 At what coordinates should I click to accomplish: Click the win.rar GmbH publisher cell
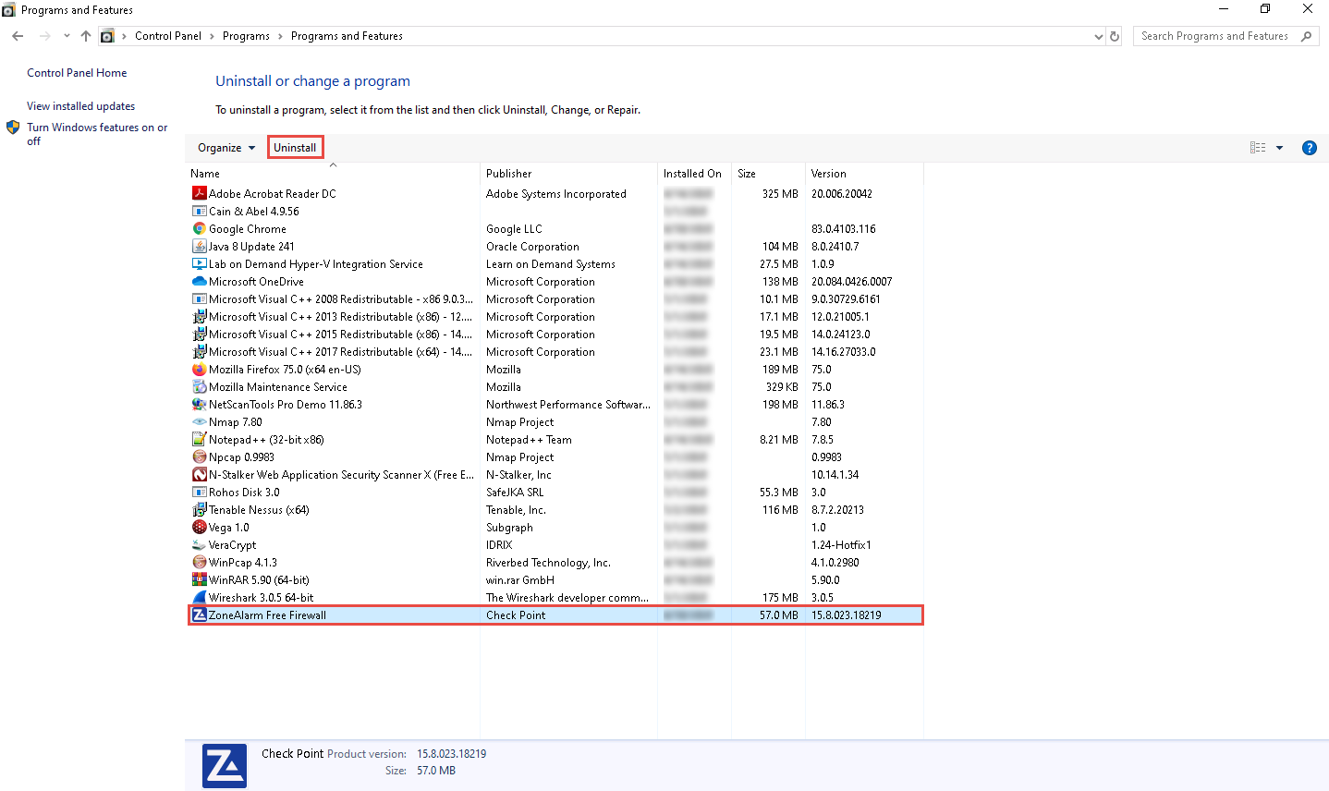point(520,579)
